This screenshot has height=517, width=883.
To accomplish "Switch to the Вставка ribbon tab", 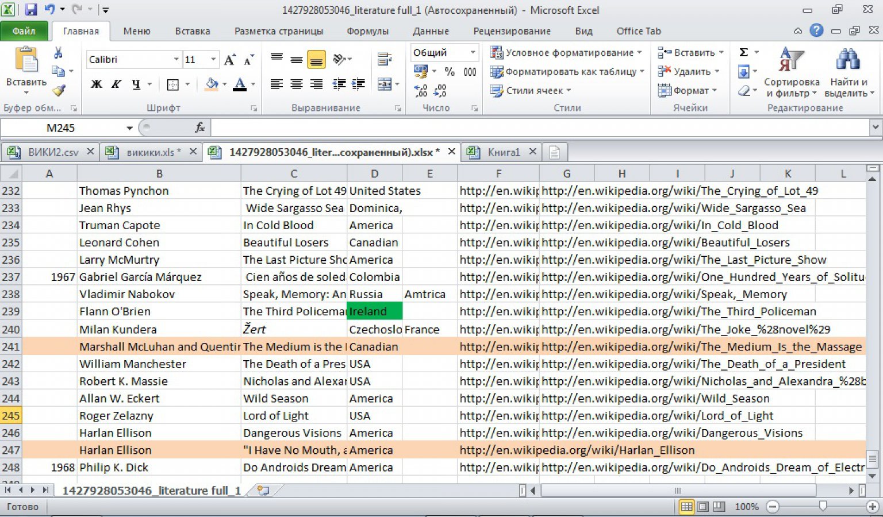I will [193, 31].
